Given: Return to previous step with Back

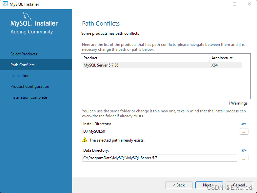Looking at the screenshot, I should point(179,185).
